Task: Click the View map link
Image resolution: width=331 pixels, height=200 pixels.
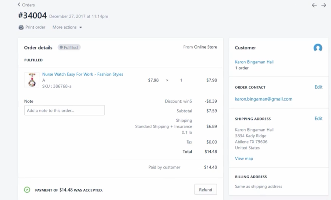Action: [x=244, y=159]
